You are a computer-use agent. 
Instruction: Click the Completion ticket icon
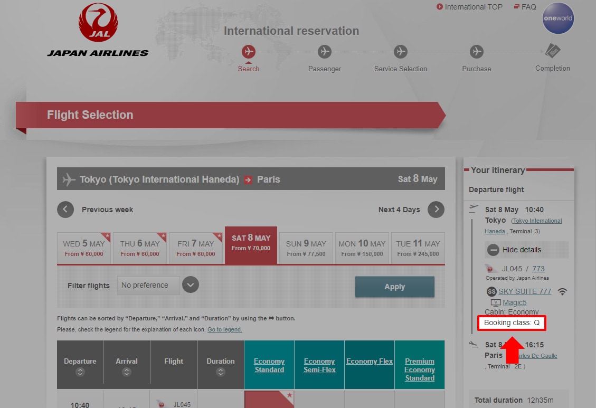click(553, 52)
